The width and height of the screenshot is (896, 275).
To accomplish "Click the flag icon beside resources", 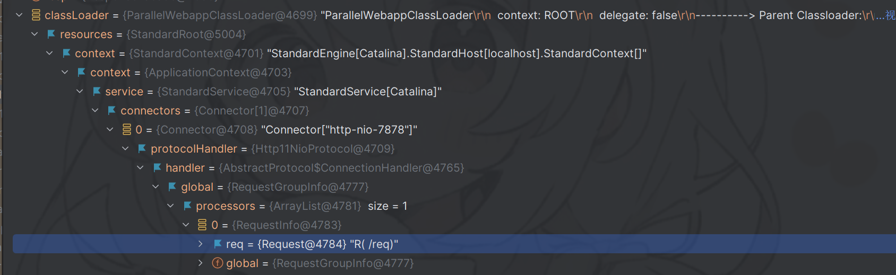I will tap(51, 34).
